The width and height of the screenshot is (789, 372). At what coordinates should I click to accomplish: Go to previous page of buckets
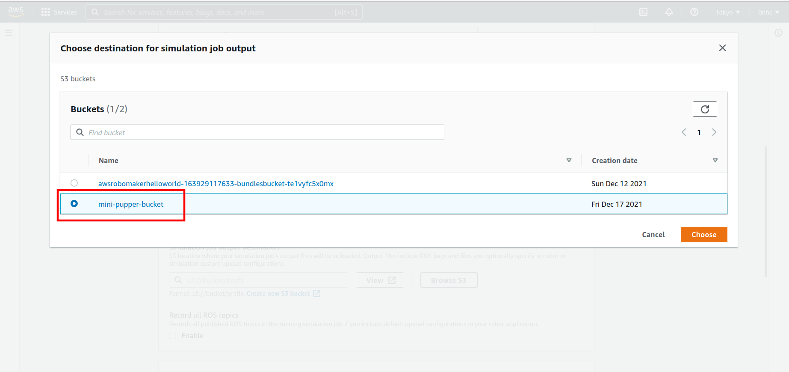click(x=684, y=132)
